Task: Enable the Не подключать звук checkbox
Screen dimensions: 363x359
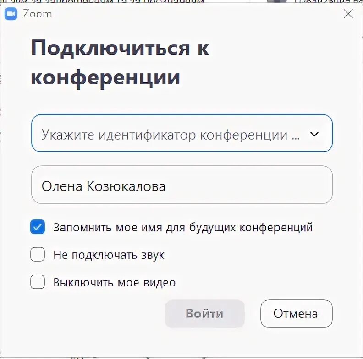Action: 38,254
